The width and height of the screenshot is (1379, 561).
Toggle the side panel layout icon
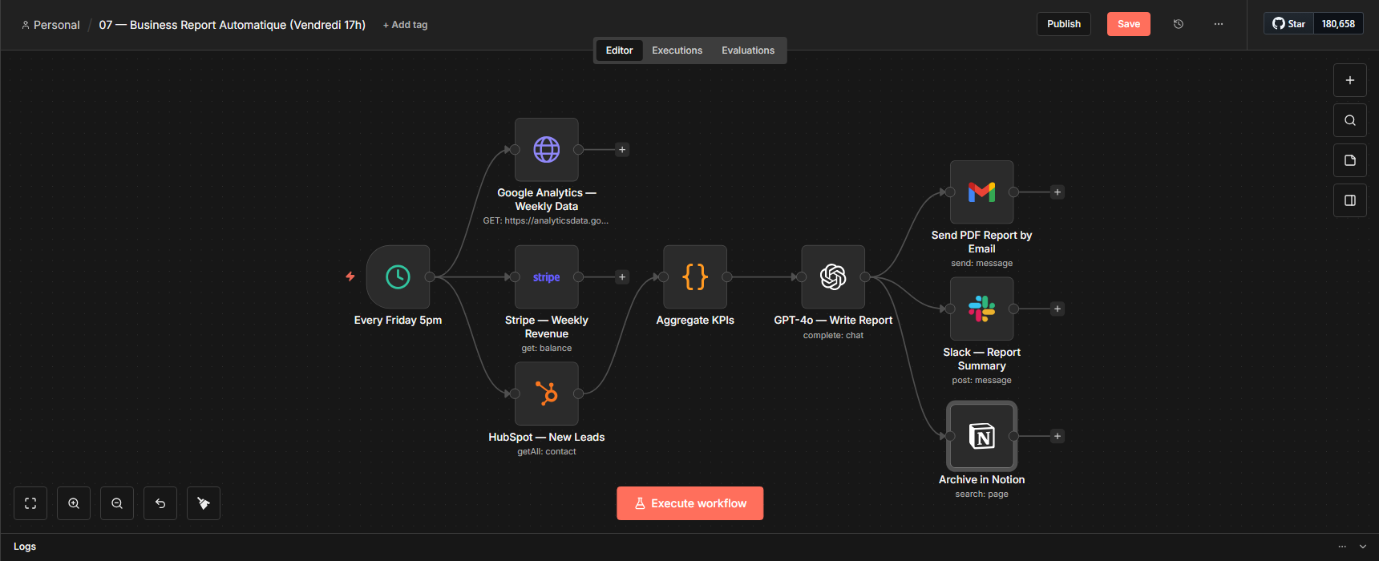coord(1350,200)
